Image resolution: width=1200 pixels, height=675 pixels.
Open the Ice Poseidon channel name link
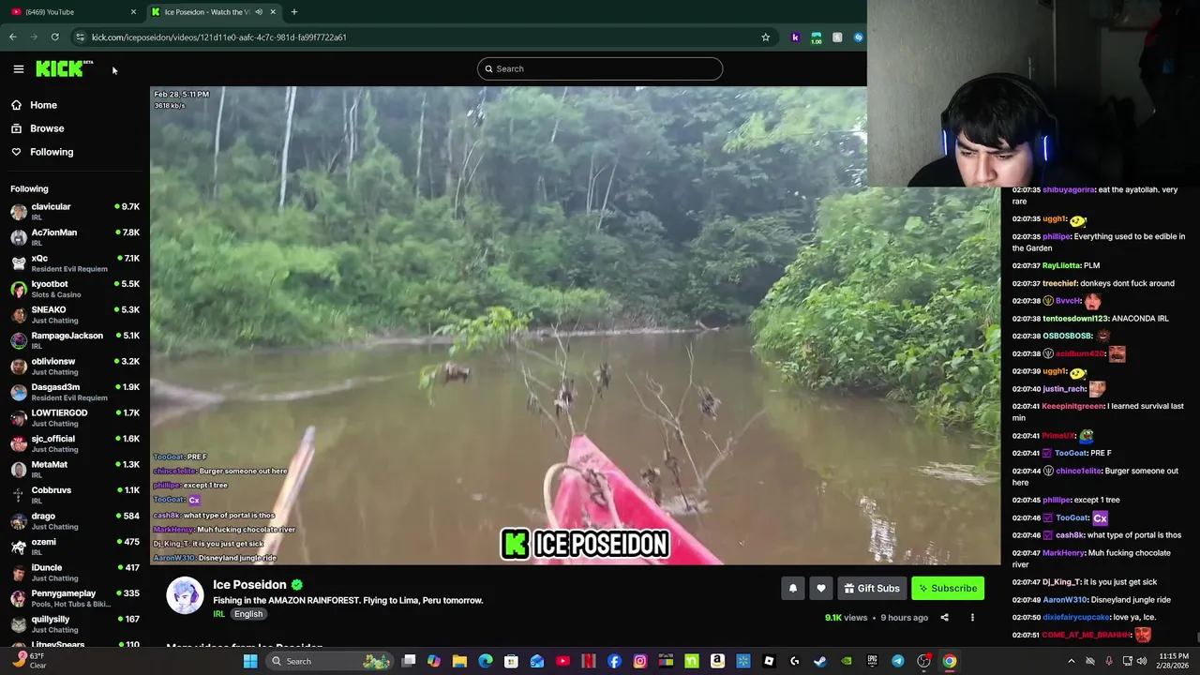point(249,585)
